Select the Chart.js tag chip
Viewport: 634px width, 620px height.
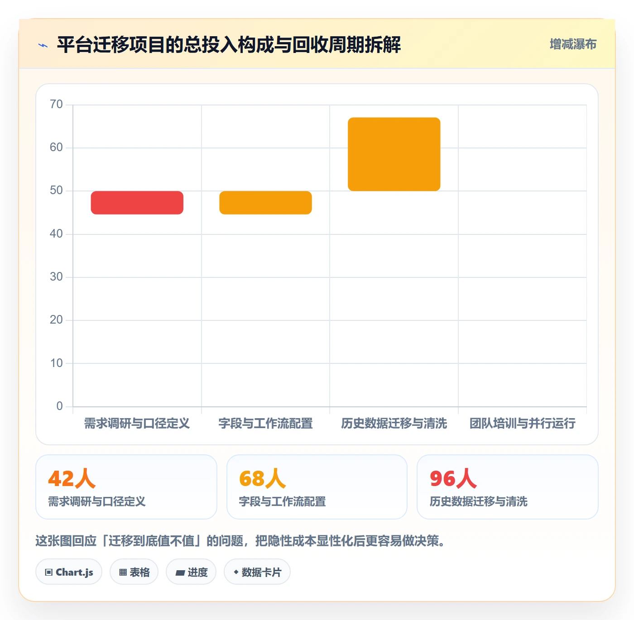[69, 572]
